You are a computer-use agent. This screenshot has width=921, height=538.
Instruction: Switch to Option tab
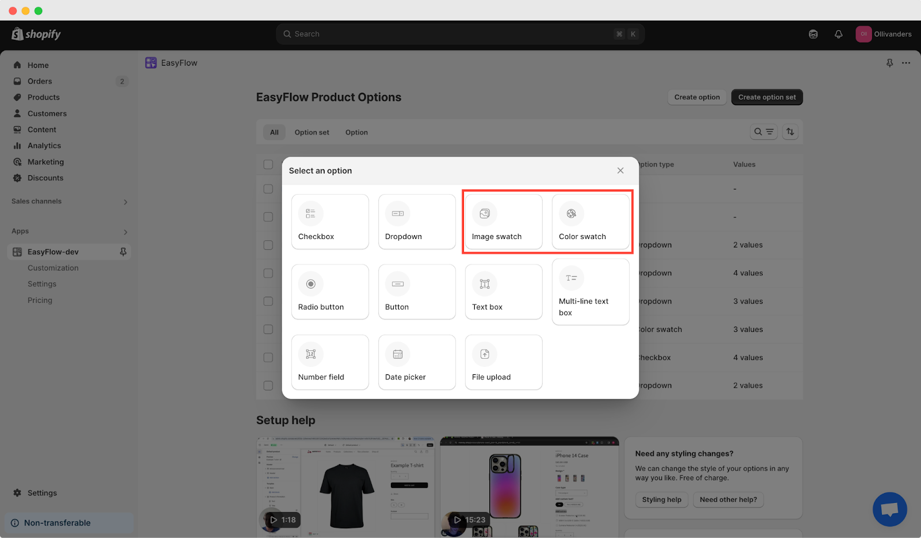(x=356, y=132)
